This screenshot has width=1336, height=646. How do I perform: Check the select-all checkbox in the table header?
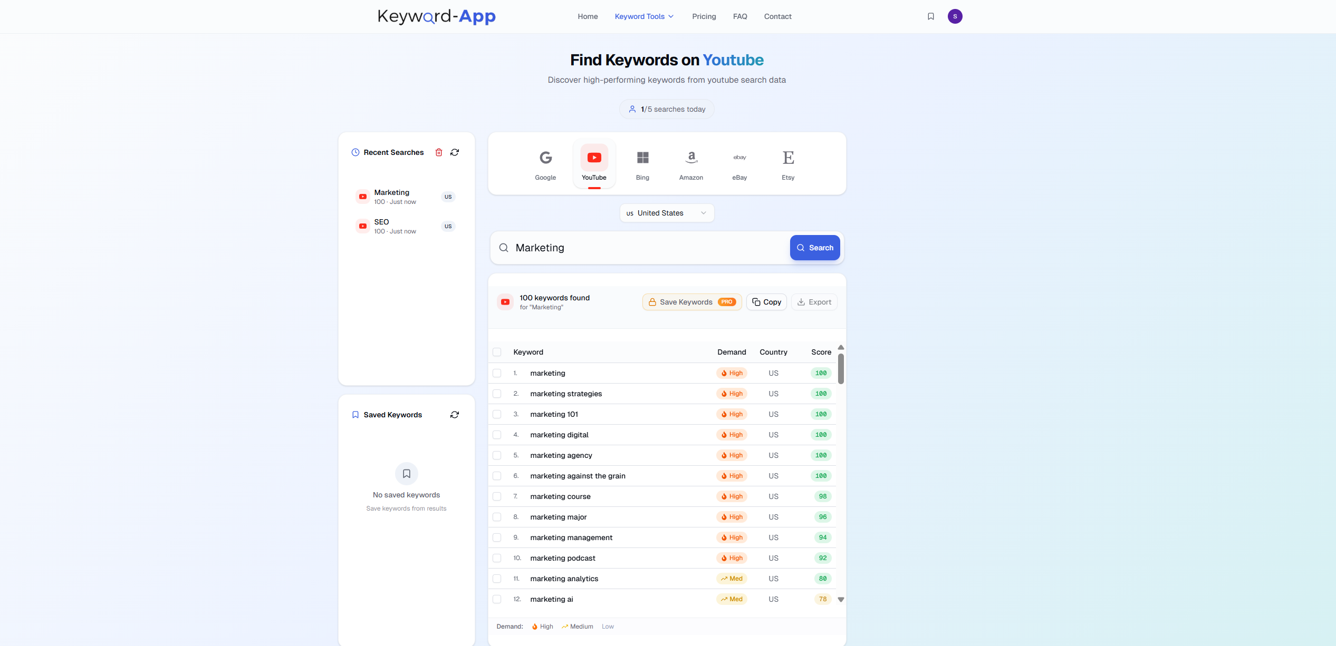click(x=497, y=351)
